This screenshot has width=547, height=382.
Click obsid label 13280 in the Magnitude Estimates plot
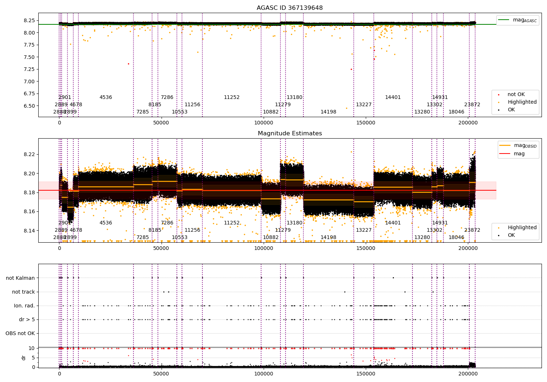pos(422,237)
